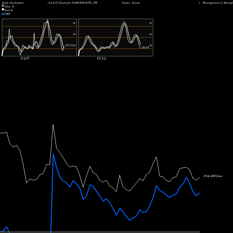The image size is (233, 233).
Task: Click the Fast K legend swatch
Action: coord(3,10)
